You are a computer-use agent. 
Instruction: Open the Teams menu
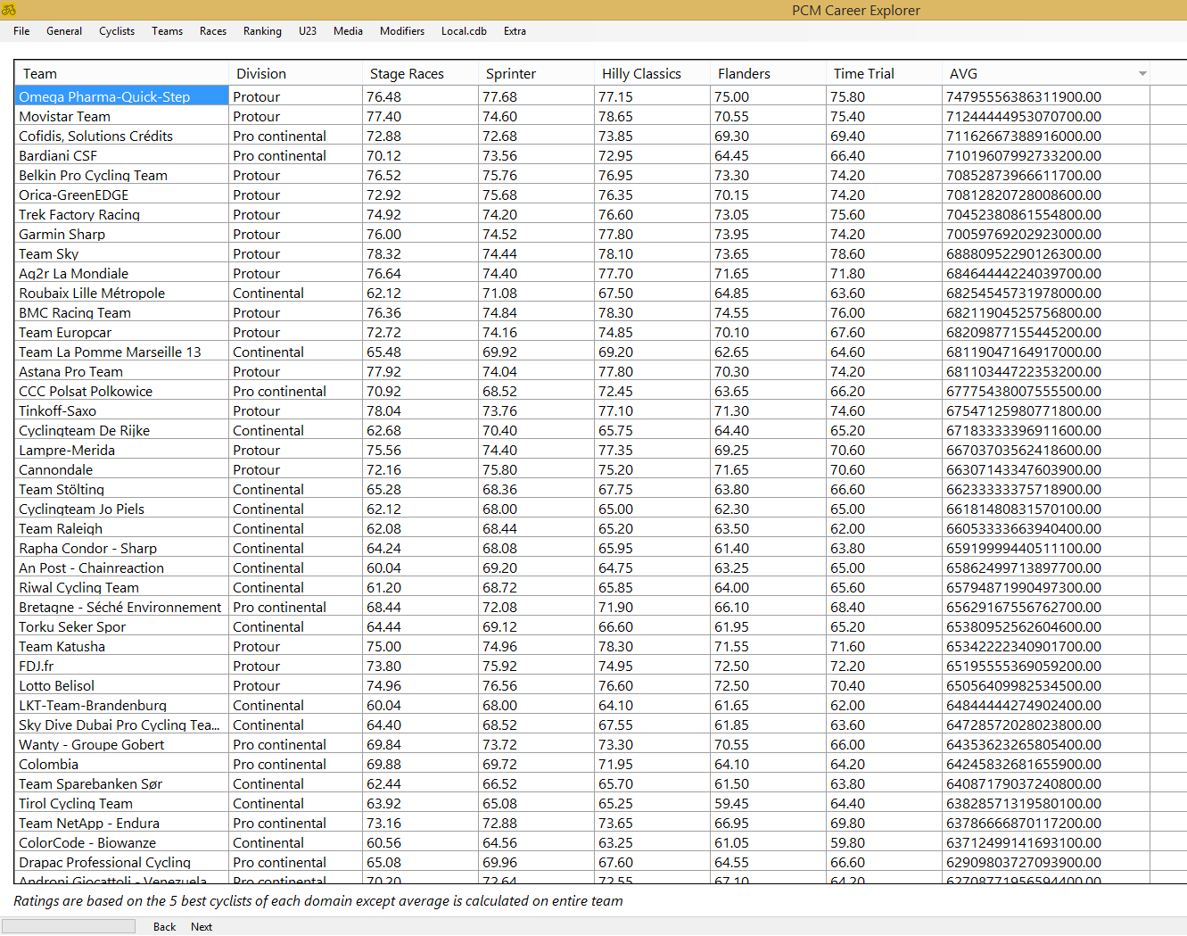click(x=167, y=31)
